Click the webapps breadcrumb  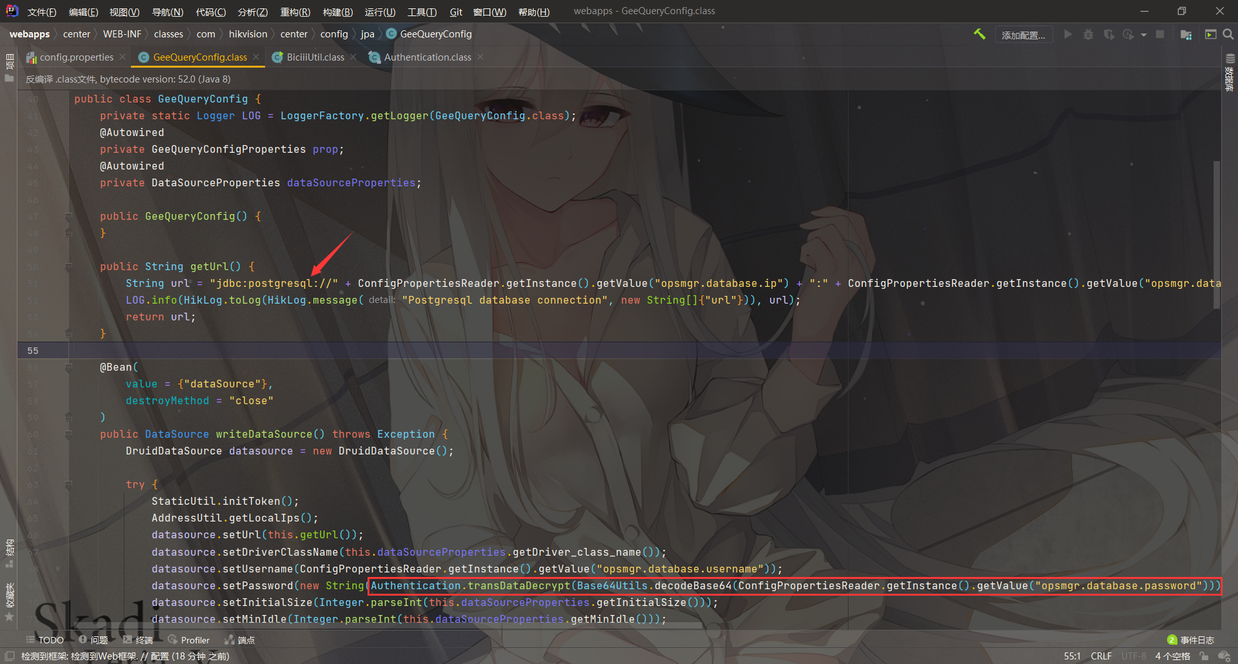point(29,34)
